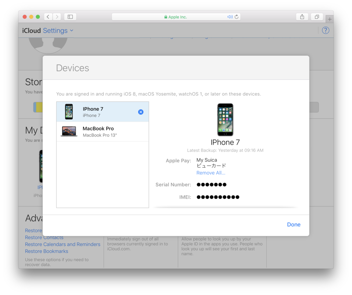Image resolution: width=352 pixels, height=295 pixels.
Task: Toggle the Safari sidebar button
Action: (70, 17)
